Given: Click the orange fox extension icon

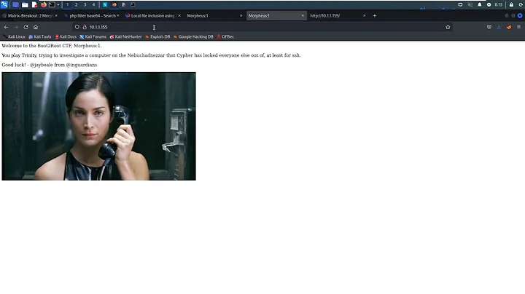Looking at the screenshot, I should [509, 27].
